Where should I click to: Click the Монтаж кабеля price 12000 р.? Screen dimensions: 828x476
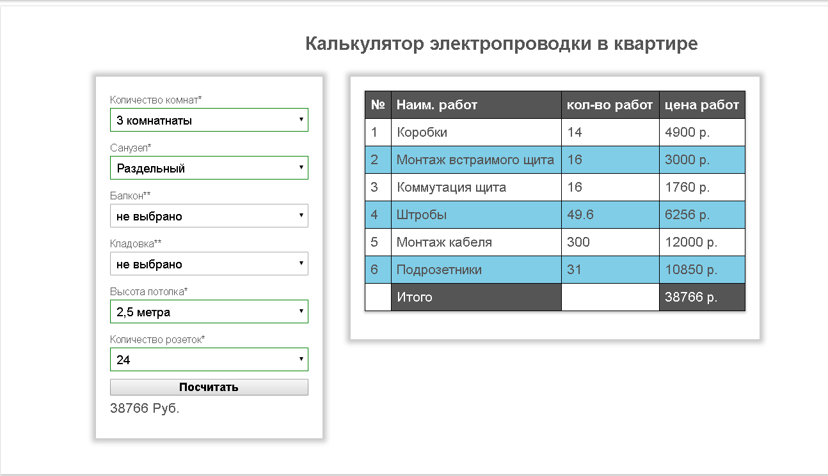coord(702,242)
